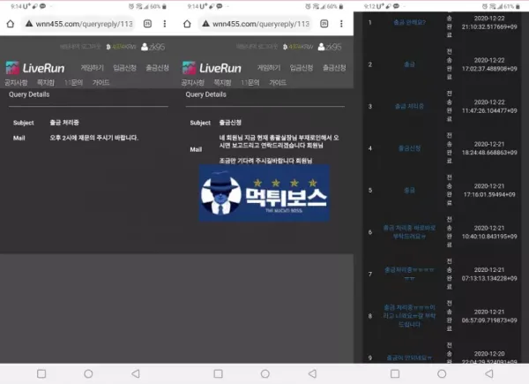This screenshot has height=384, width=529.
Task: Open inquiry '출금신청' in row 4 of list
Action: (409, 148)
